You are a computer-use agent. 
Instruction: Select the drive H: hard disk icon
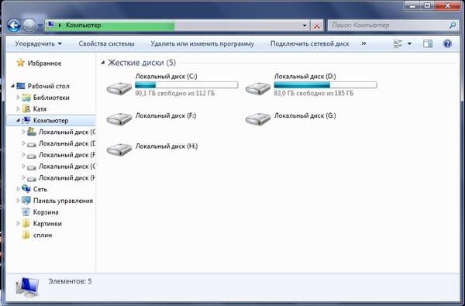tap(119, 150)
